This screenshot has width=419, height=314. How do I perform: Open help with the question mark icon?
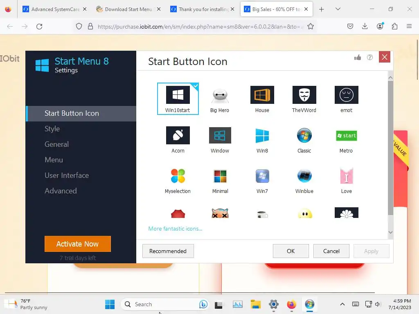pos(370,57)
